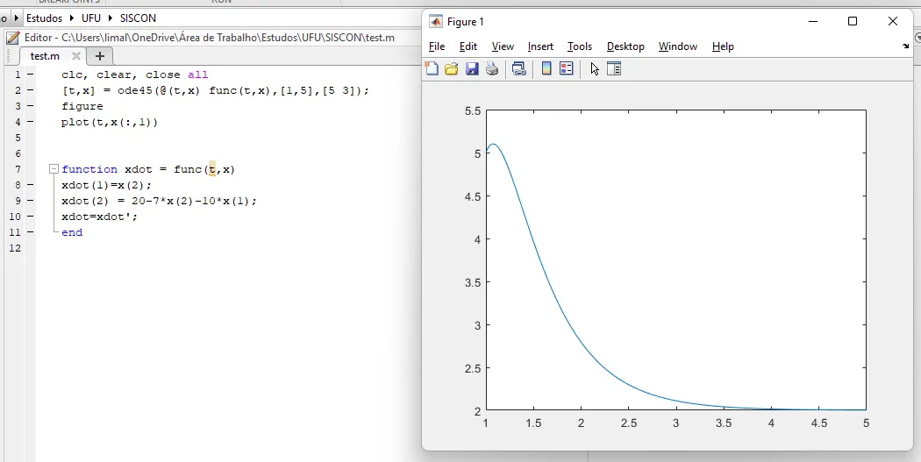This screenshot has height=462, width=921.
Task: Open the Property Inspector icon
Action: (x=614, y=69)
